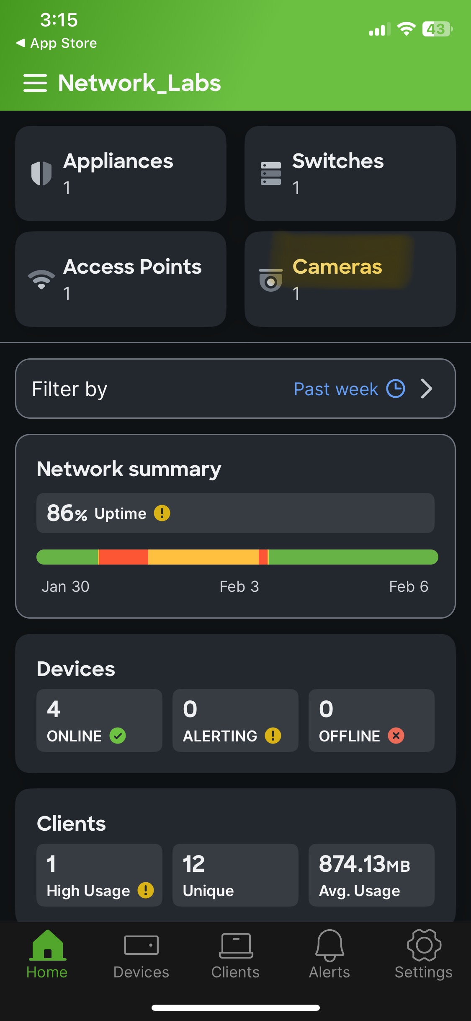Tap the Cameras dome icon
Screen dimensions: 471x1021
point(271,280)
